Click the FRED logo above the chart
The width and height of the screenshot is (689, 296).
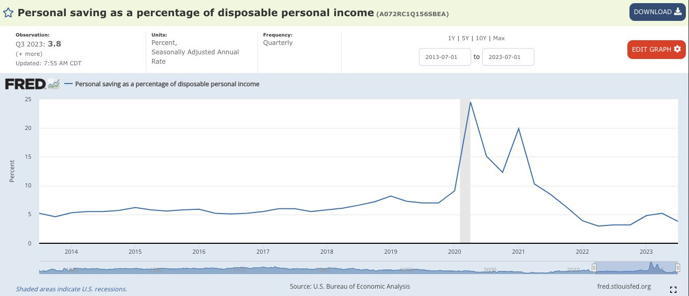[x=32, y=84]
